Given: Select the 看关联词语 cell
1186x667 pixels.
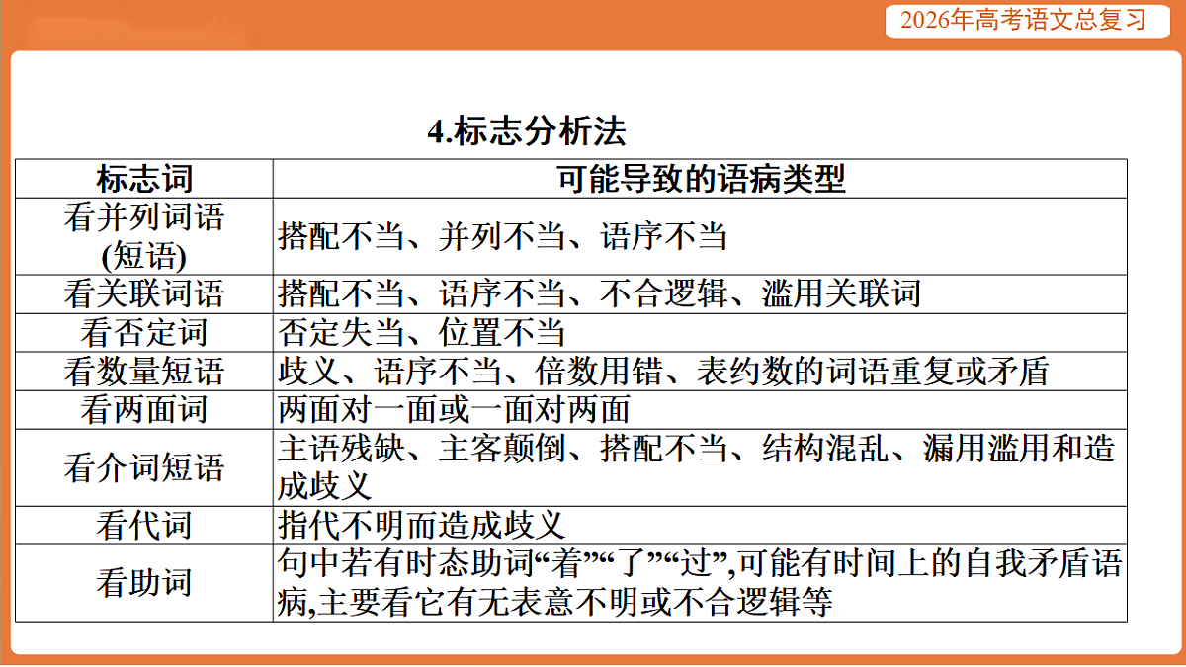Looking at the screenshot, I should click(144, 293).
